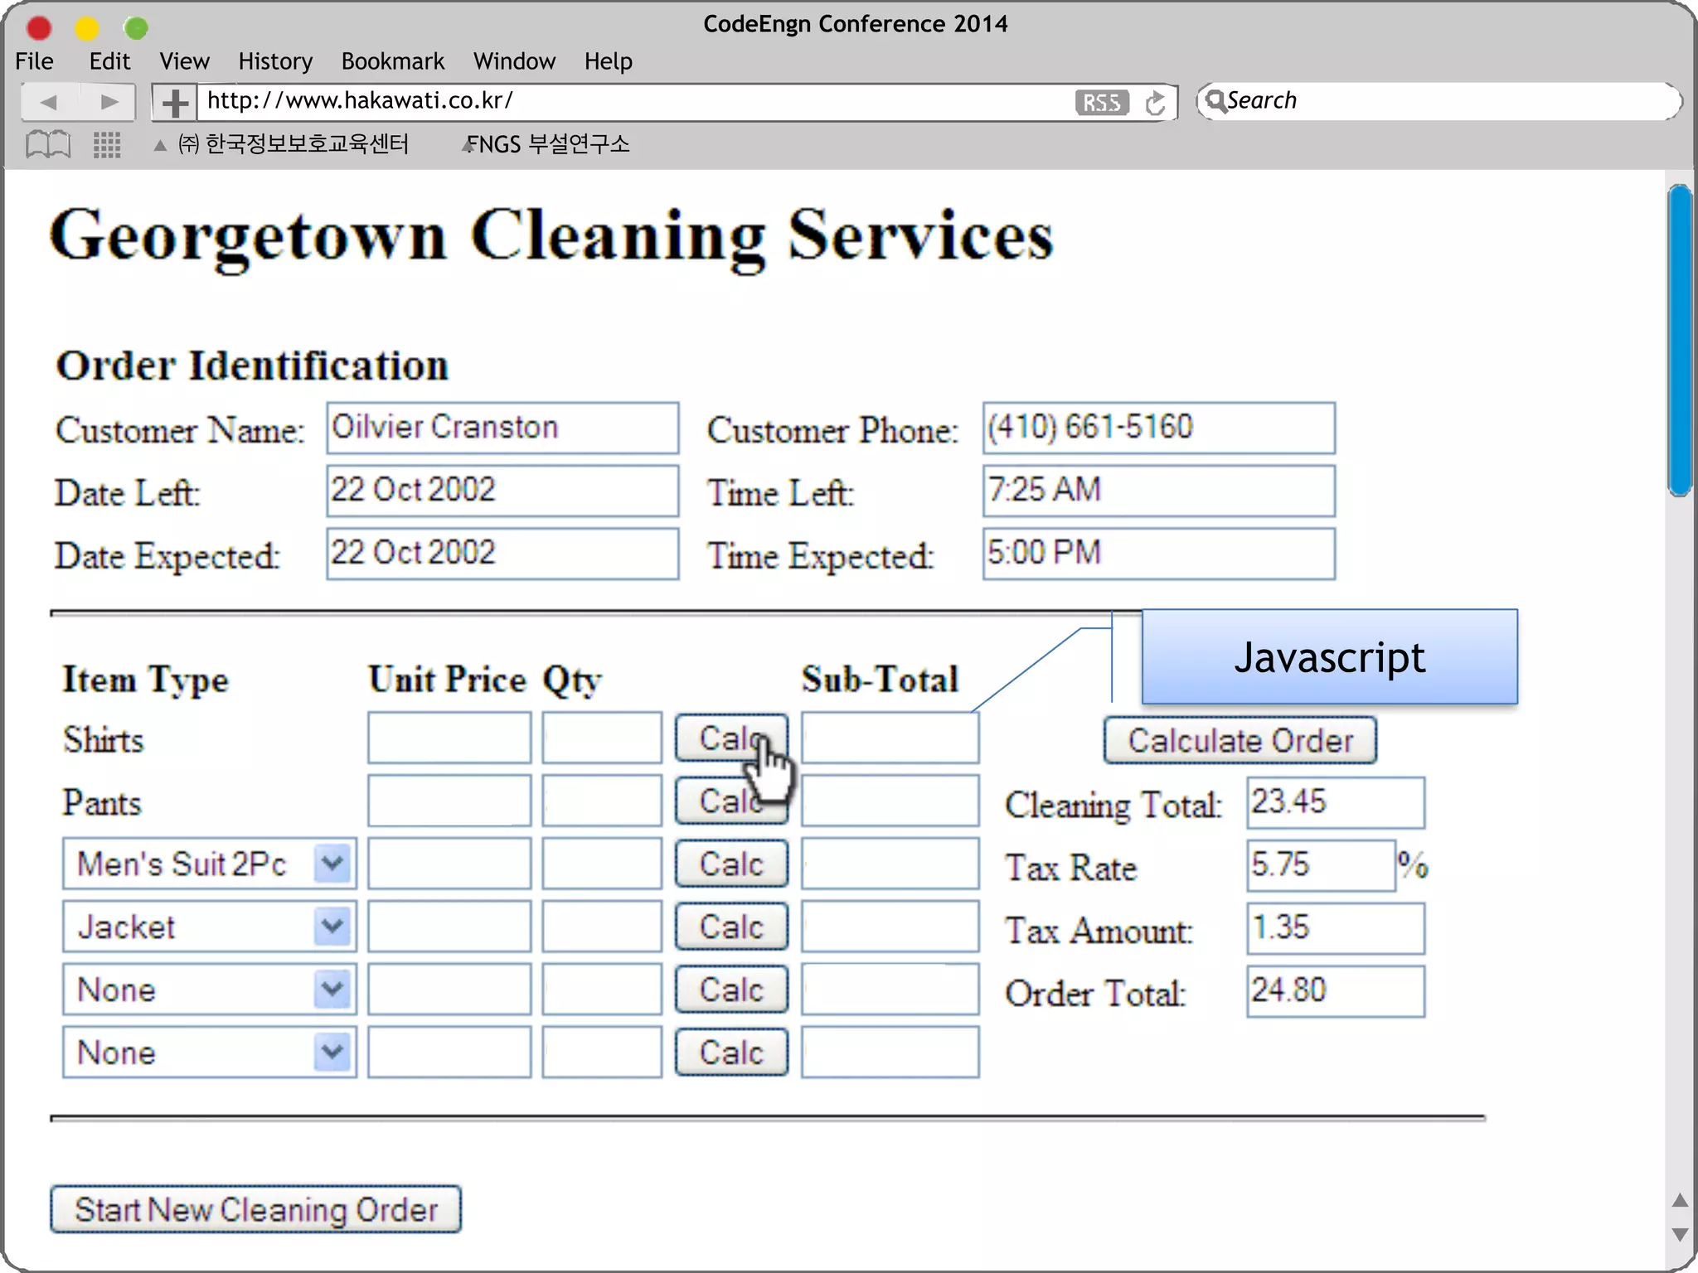Click the Shirts Unit Price field
The height and width of the screenshot is (1273, 1698).
point(449,738)
